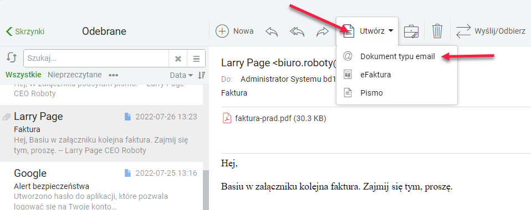531x210 pixels.
Task: Click the paperclip attachment icon on the Larry Page message
Action: pyautogui.click(x=7, y=117)
